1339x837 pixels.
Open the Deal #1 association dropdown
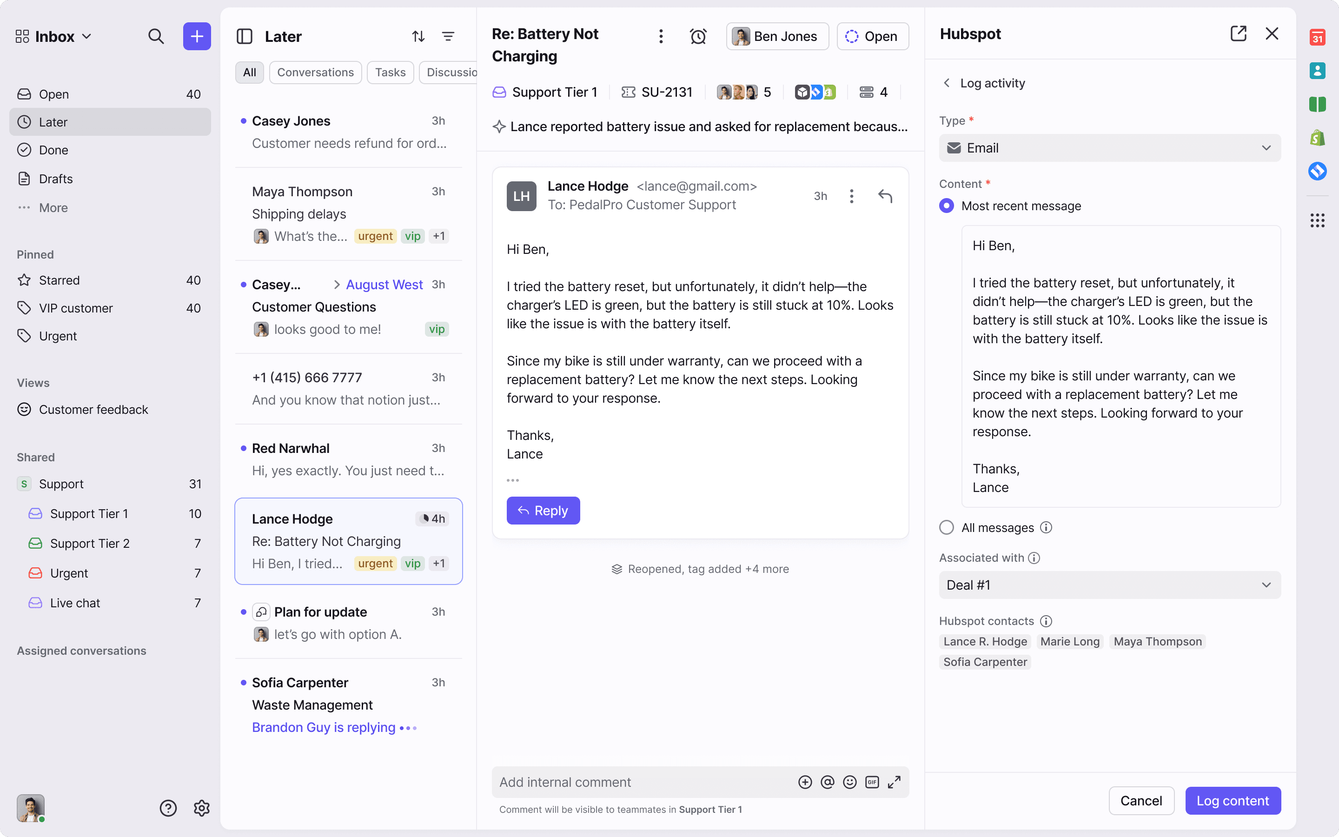[1109, 585]
